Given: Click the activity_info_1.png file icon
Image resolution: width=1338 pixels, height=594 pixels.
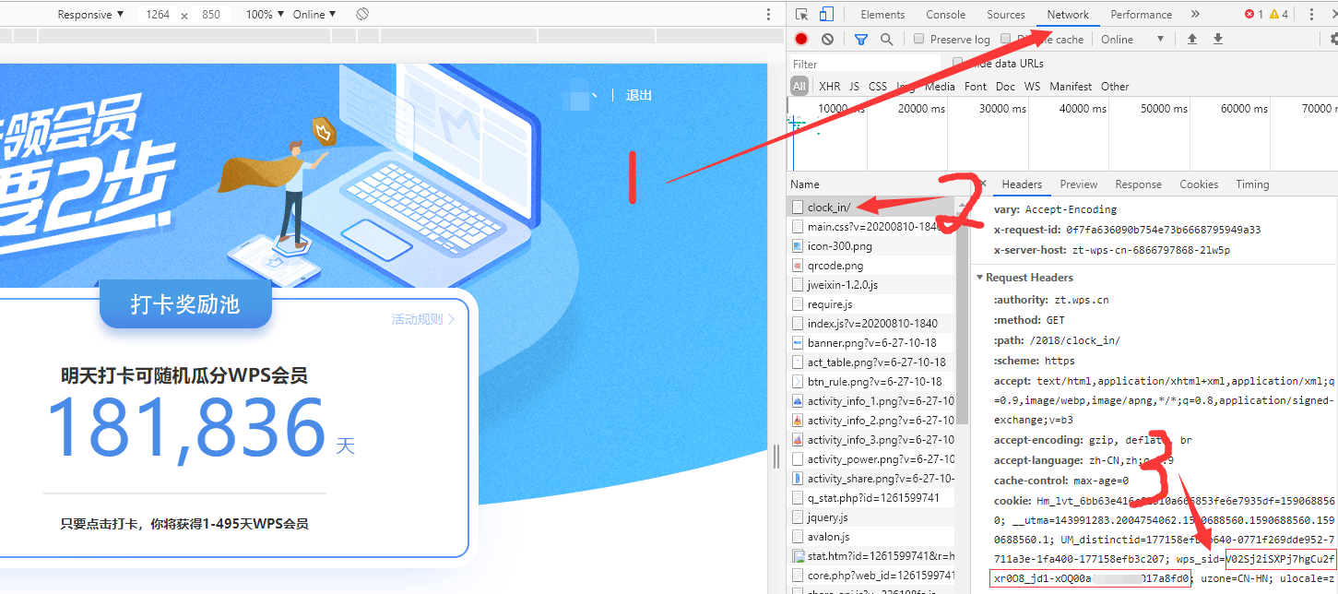Looking at the screenshot, I should pos(798,401).
